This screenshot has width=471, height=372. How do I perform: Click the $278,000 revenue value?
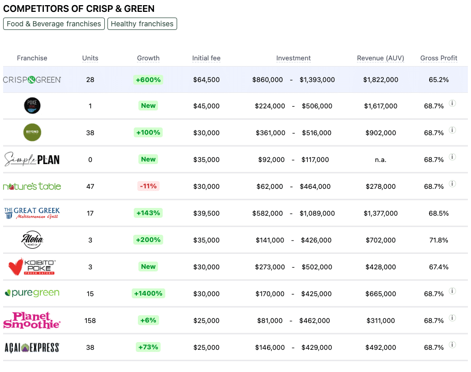[381, 187]
